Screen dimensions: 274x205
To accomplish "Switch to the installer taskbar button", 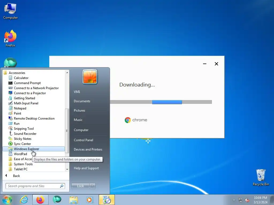I will tap(106, 200).
